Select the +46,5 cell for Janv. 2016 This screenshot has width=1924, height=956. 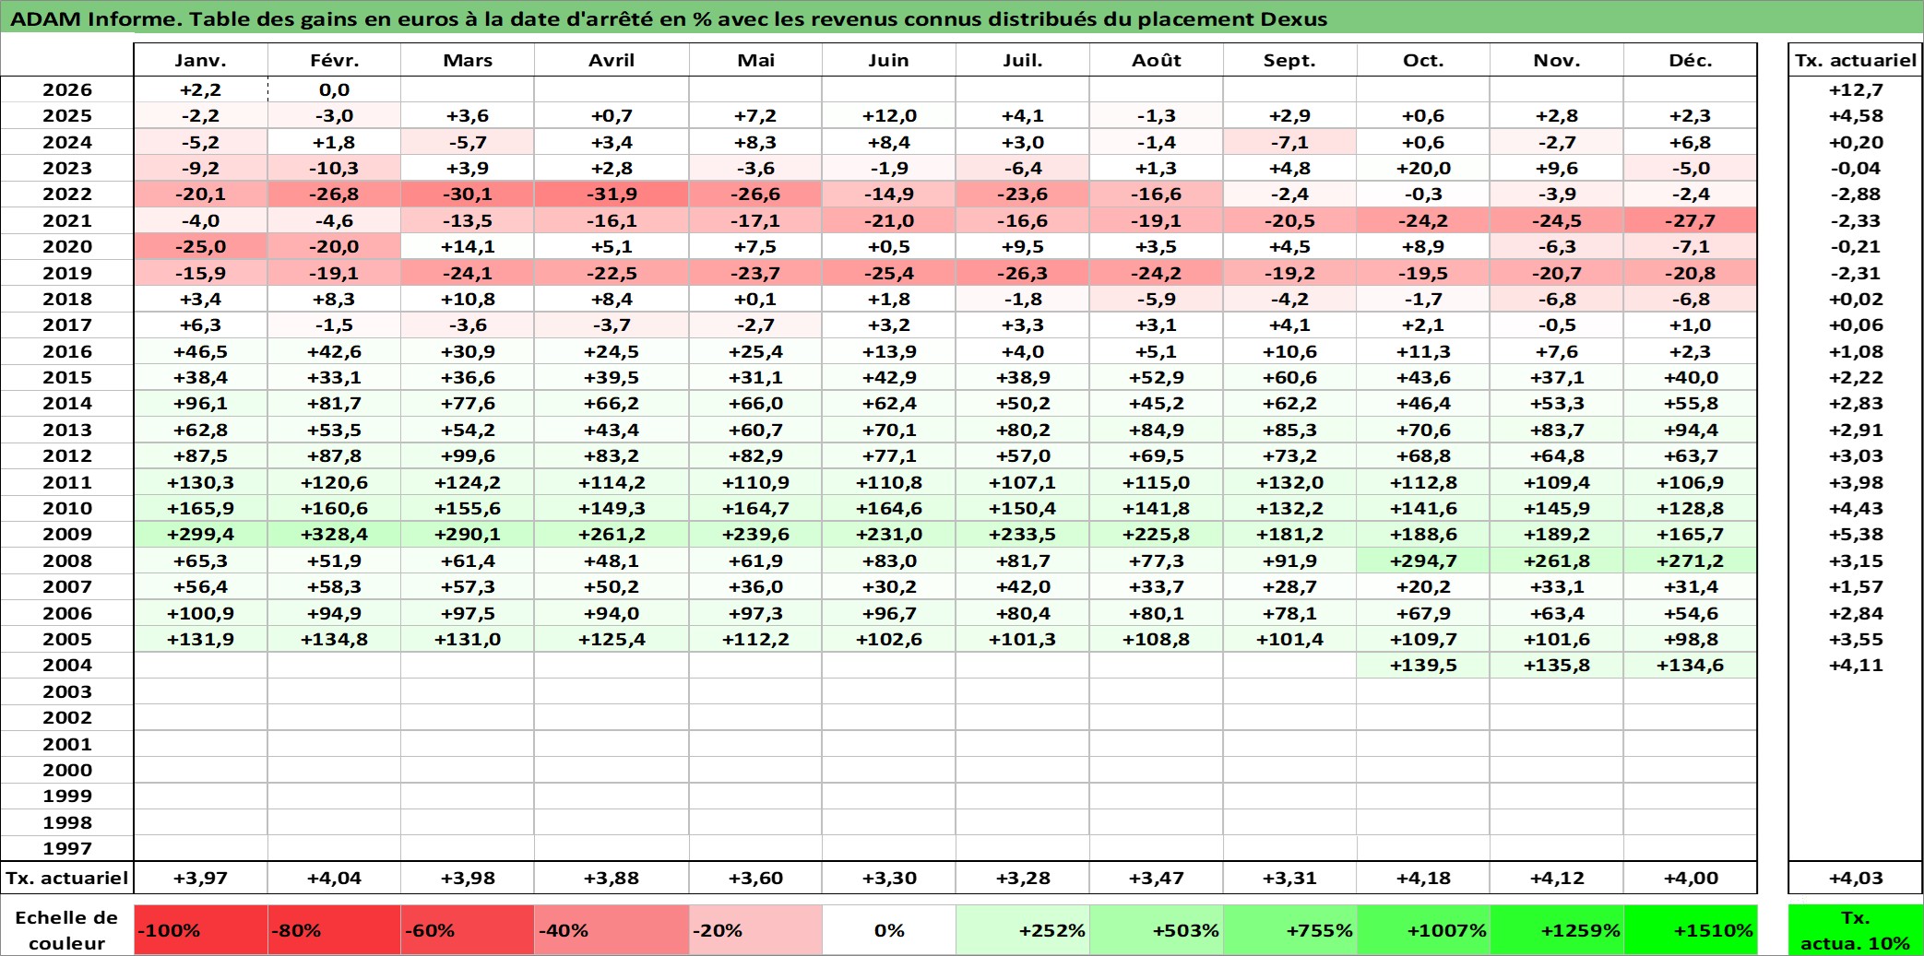201,351
